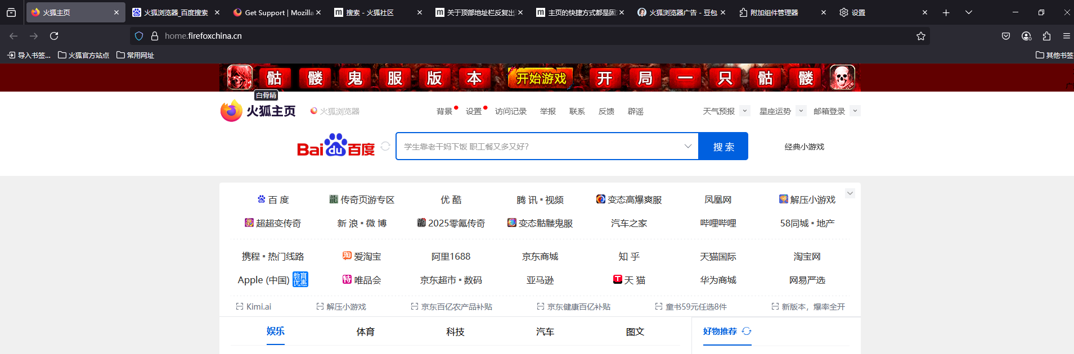The height and width of the screenshot is (354, 1074).
Task: Refresh the Baidu search suggestion icon
Action: click(x=385, y=146)
